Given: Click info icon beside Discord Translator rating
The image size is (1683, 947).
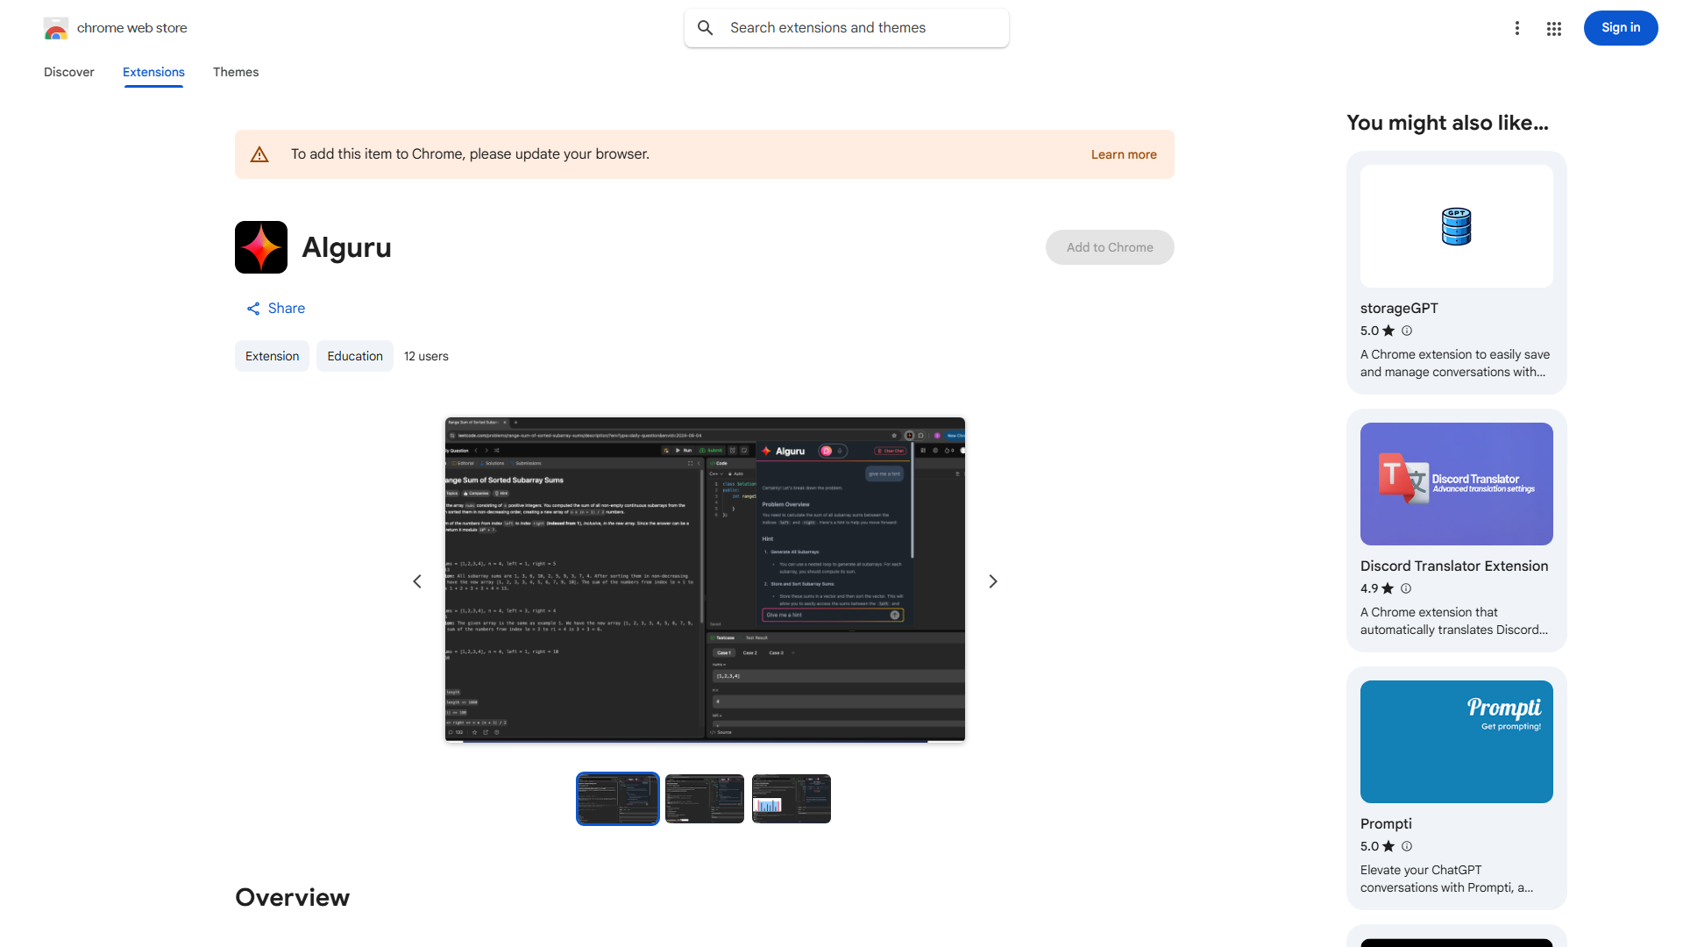Looking at the screenshot, I should coord(1406,588).
